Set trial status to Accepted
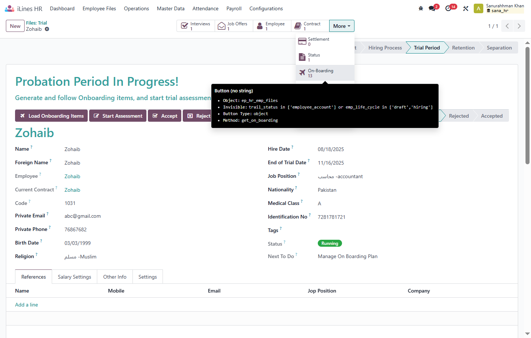The width and height of the screenshot is (531, 338). (492, 116)
